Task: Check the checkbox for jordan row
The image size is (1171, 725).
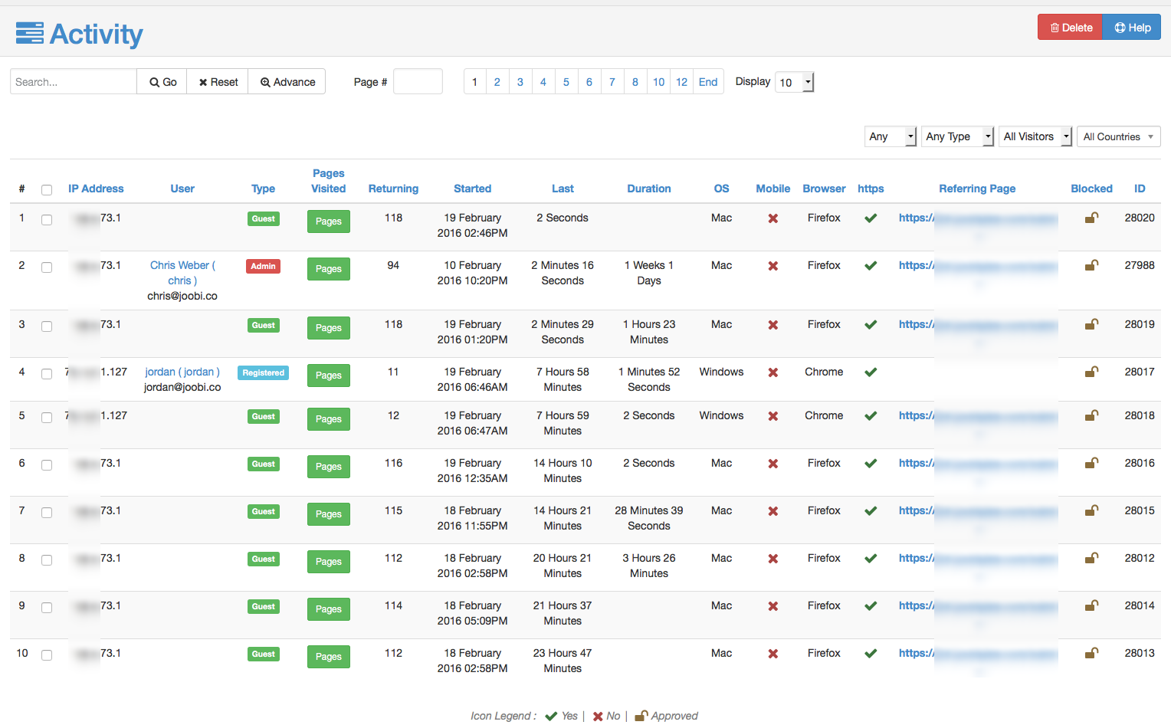Action: (x=47, y=374)
